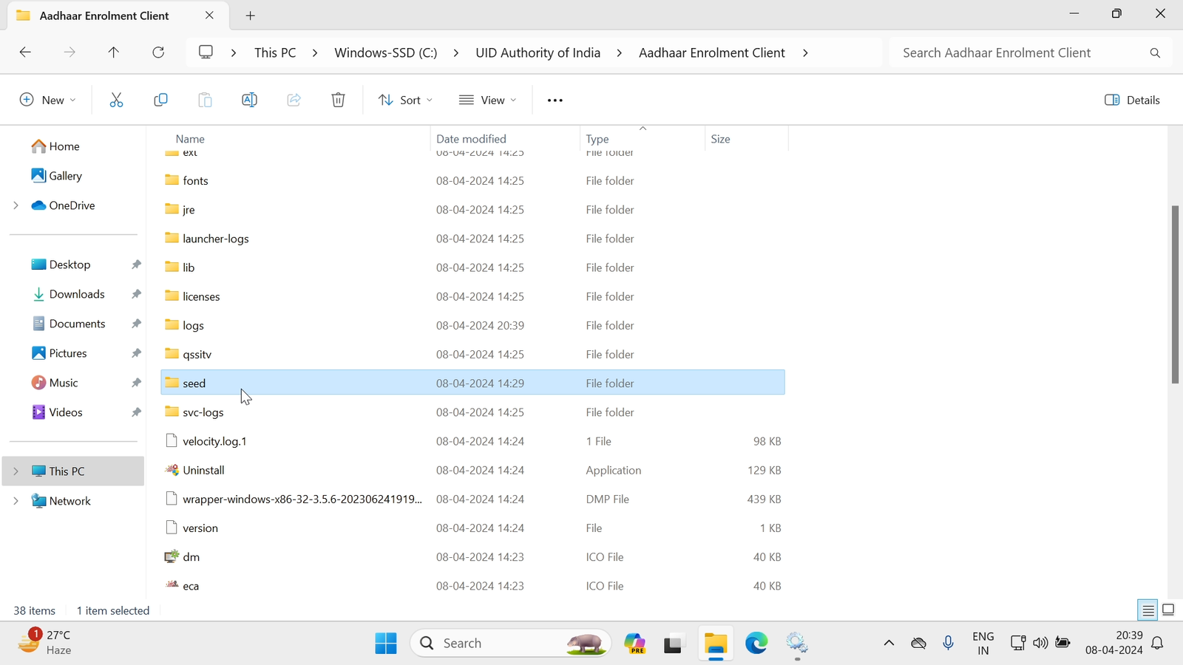
Task: Select the eca ICO file
Action: (x=472, y=586)
